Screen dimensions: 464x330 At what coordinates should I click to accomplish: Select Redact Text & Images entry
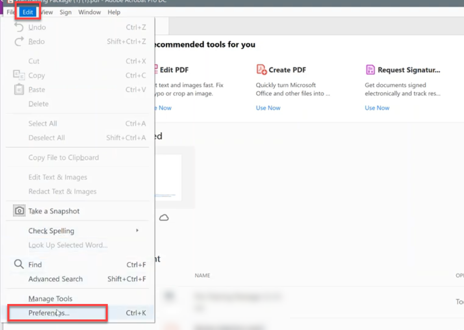coord(78,191)
